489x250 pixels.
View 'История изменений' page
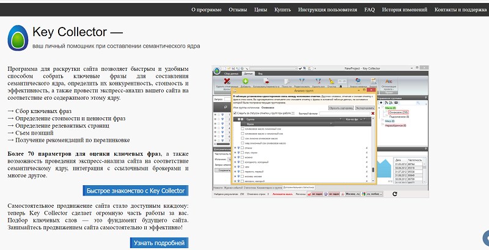click(405, 10)
